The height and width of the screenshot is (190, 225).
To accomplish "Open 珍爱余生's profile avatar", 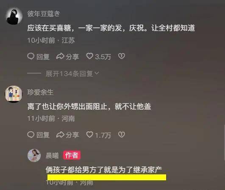I will pos(14,94).
